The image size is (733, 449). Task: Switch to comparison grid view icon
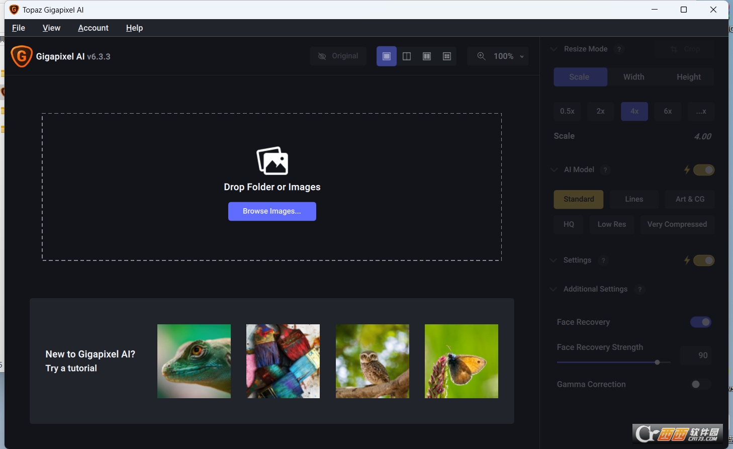(x=447, y=56)
